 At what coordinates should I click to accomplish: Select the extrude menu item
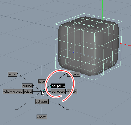[x=27, y=86]
